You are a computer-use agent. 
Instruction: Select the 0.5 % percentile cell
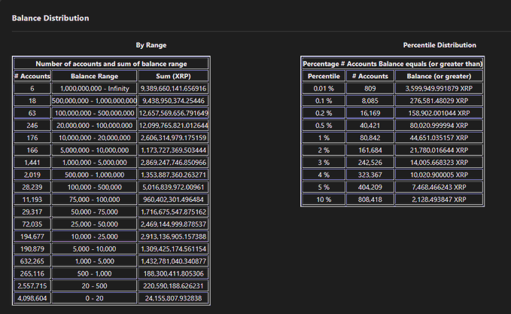(x=324, y=126)
